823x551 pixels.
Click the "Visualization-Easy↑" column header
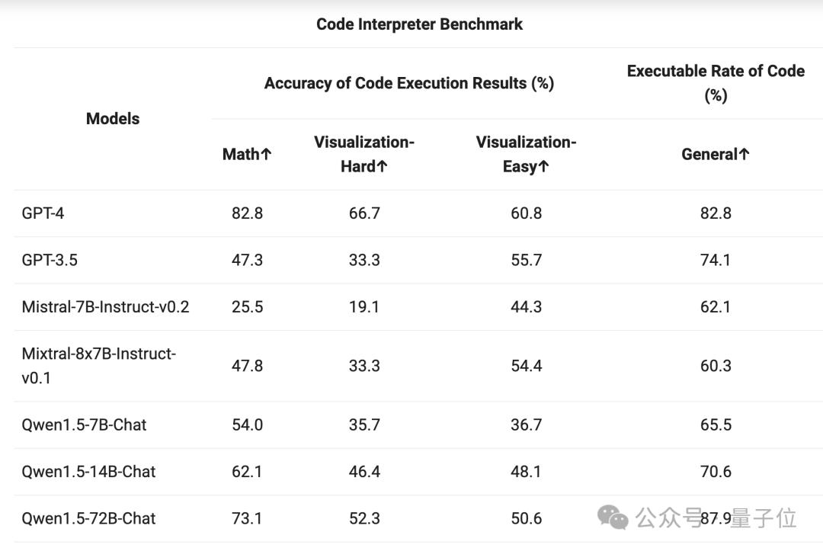click(x=526, y=154)
